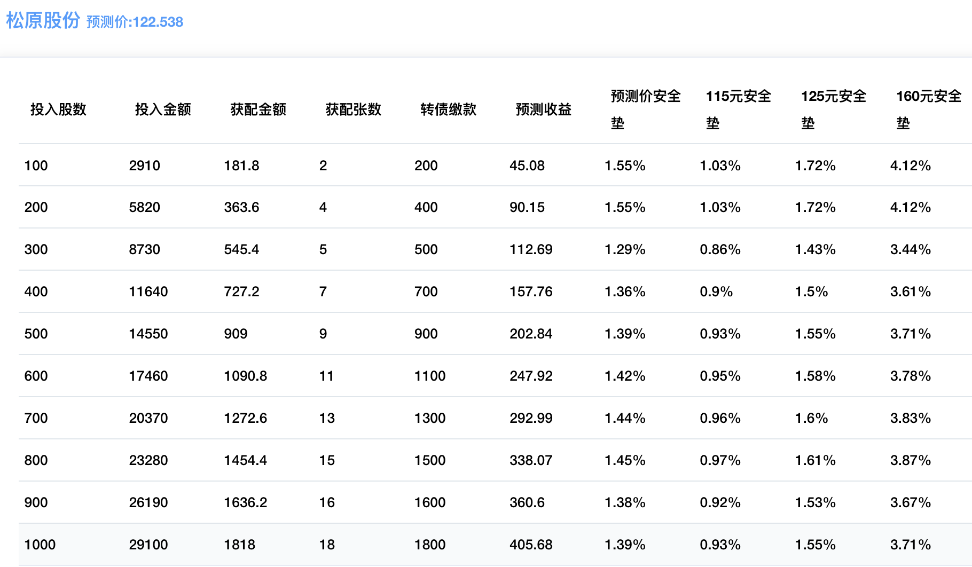Click the 3.87% safety cushion cell

[x=910, y=460]
